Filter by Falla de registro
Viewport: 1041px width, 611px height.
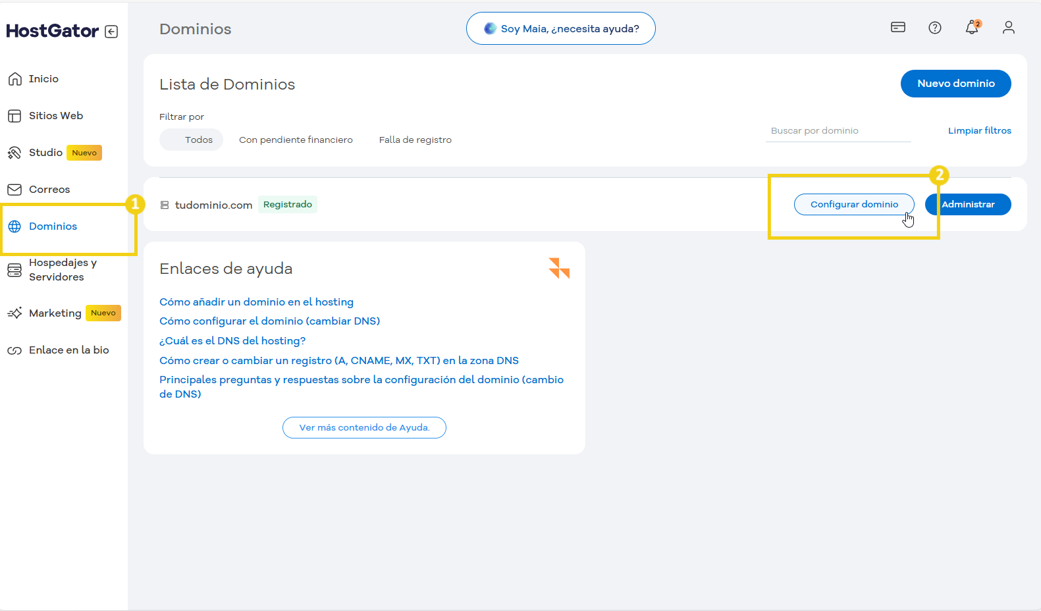pos(415,140)
